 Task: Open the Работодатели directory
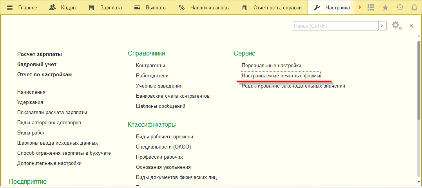point(152,76)
